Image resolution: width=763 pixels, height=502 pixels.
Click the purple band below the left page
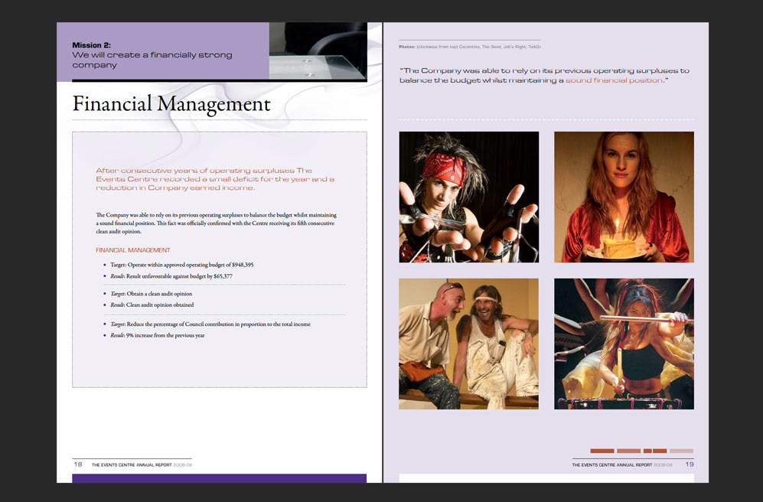coord(219,478)
